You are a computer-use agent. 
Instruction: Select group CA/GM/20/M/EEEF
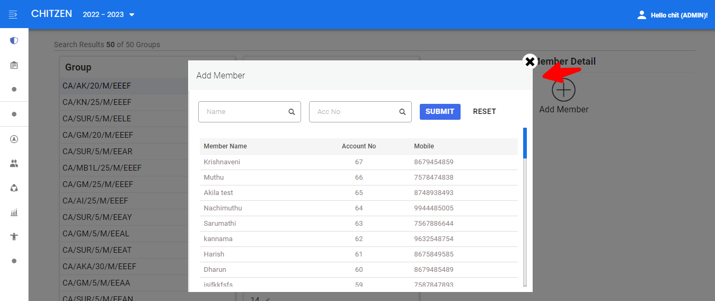pos(124,135)
